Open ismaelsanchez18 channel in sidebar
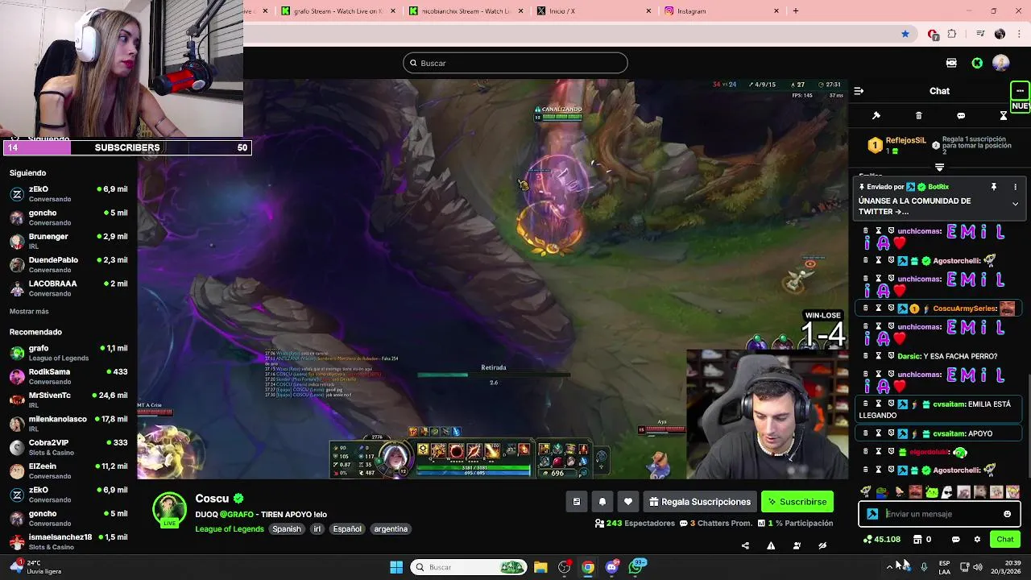 click(68, 541)
